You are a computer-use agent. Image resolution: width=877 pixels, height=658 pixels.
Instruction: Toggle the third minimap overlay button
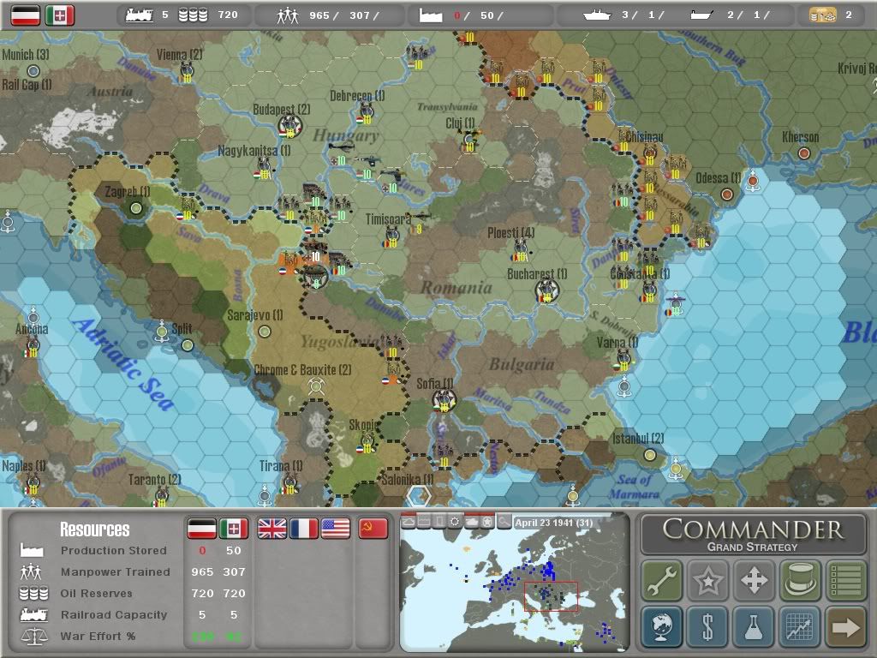439,522
